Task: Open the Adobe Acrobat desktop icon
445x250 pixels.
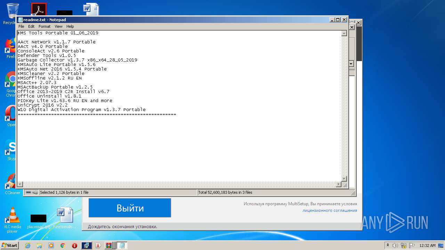Action: tap(39, 9)
